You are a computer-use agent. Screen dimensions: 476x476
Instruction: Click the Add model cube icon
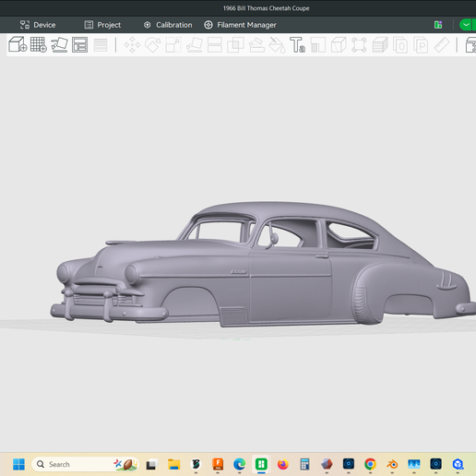click(18, 44)
